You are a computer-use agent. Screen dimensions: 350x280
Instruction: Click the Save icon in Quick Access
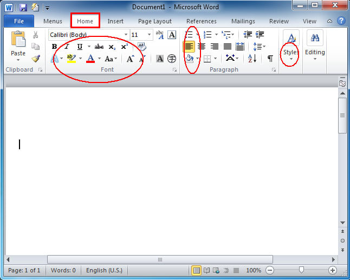coord(23,8)
